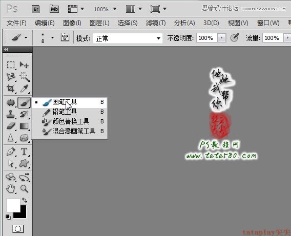Launch Adobe Bridge from the Br icon
Viewport: 291px width, 236px height.
(x=36, y=9)
